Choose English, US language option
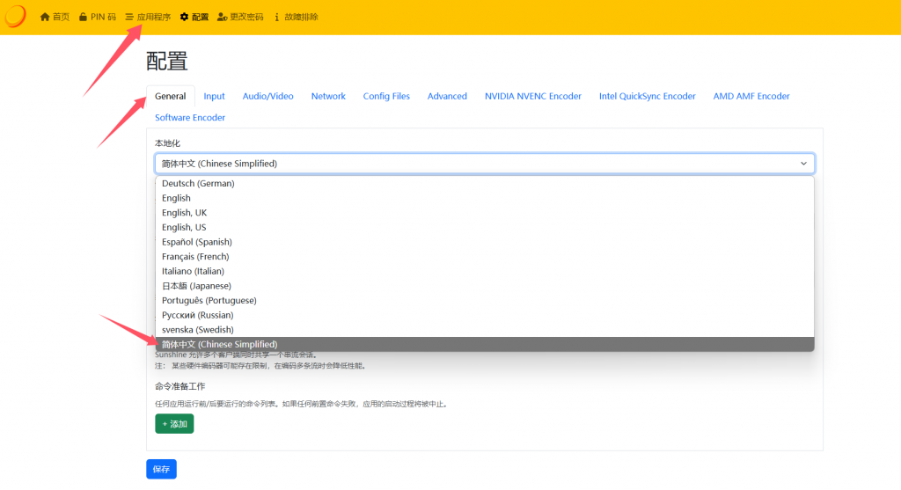The height and width of the screenshot is (490, 901). point(485,227)
